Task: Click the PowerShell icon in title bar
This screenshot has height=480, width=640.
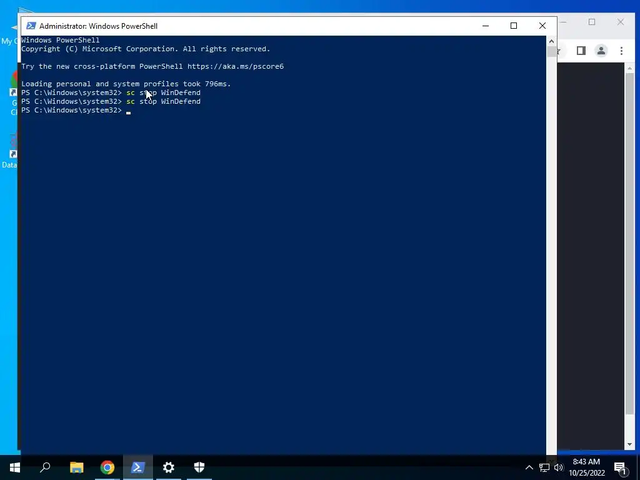Action: 31,26
